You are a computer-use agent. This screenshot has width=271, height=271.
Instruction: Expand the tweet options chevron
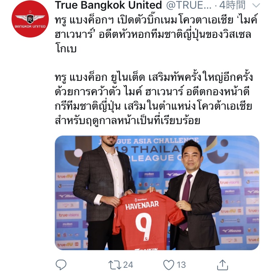[256, 5]
